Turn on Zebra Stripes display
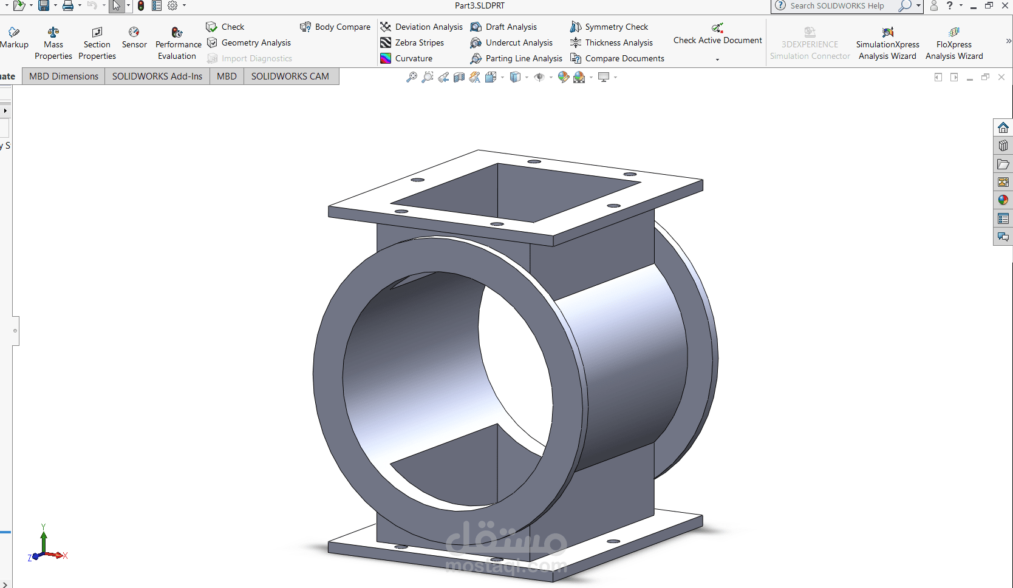This screenshot has height=588, width=1013. [x=412, y=42]
